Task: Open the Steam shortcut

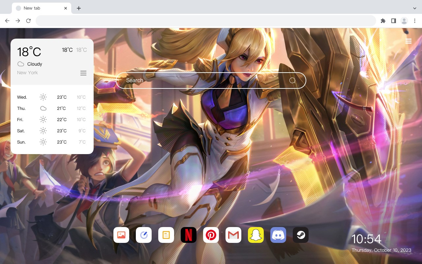Action: tap(301, 235)
